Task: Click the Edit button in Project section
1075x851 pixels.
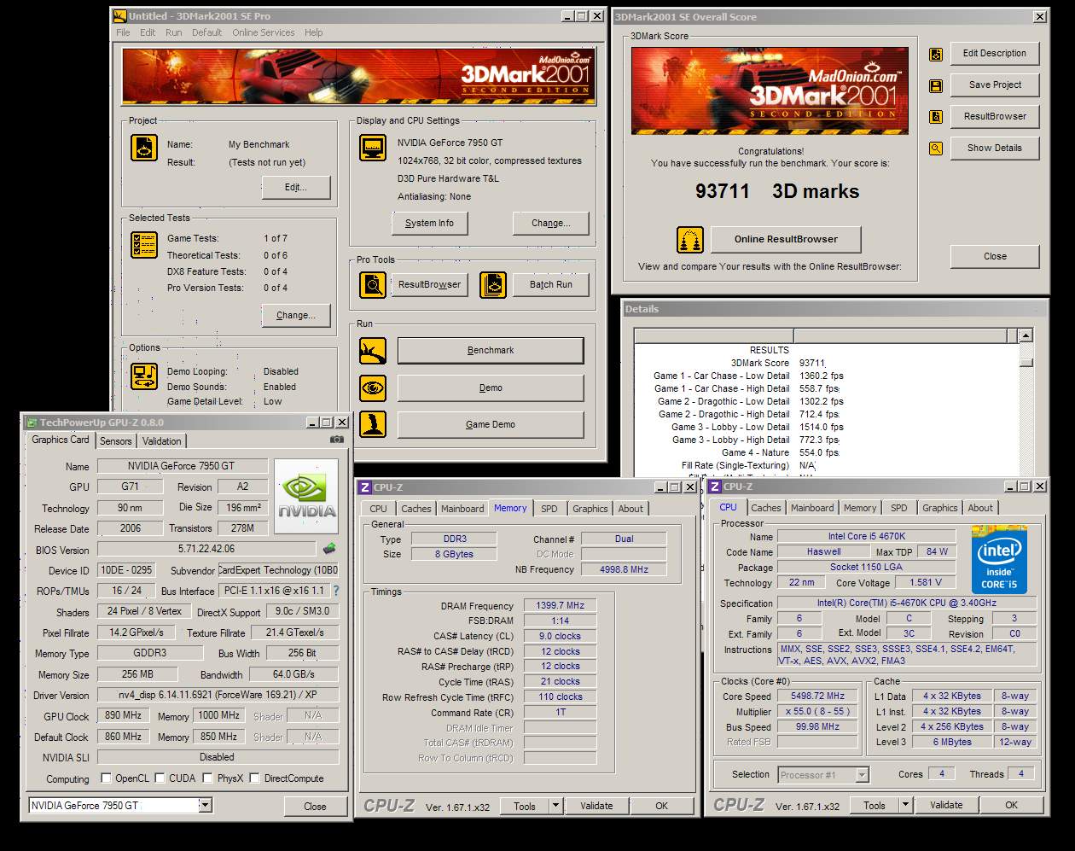Action: pyautogui.click(x=295, y=188)
